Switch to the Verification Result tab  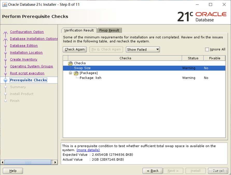coord(79,30)
